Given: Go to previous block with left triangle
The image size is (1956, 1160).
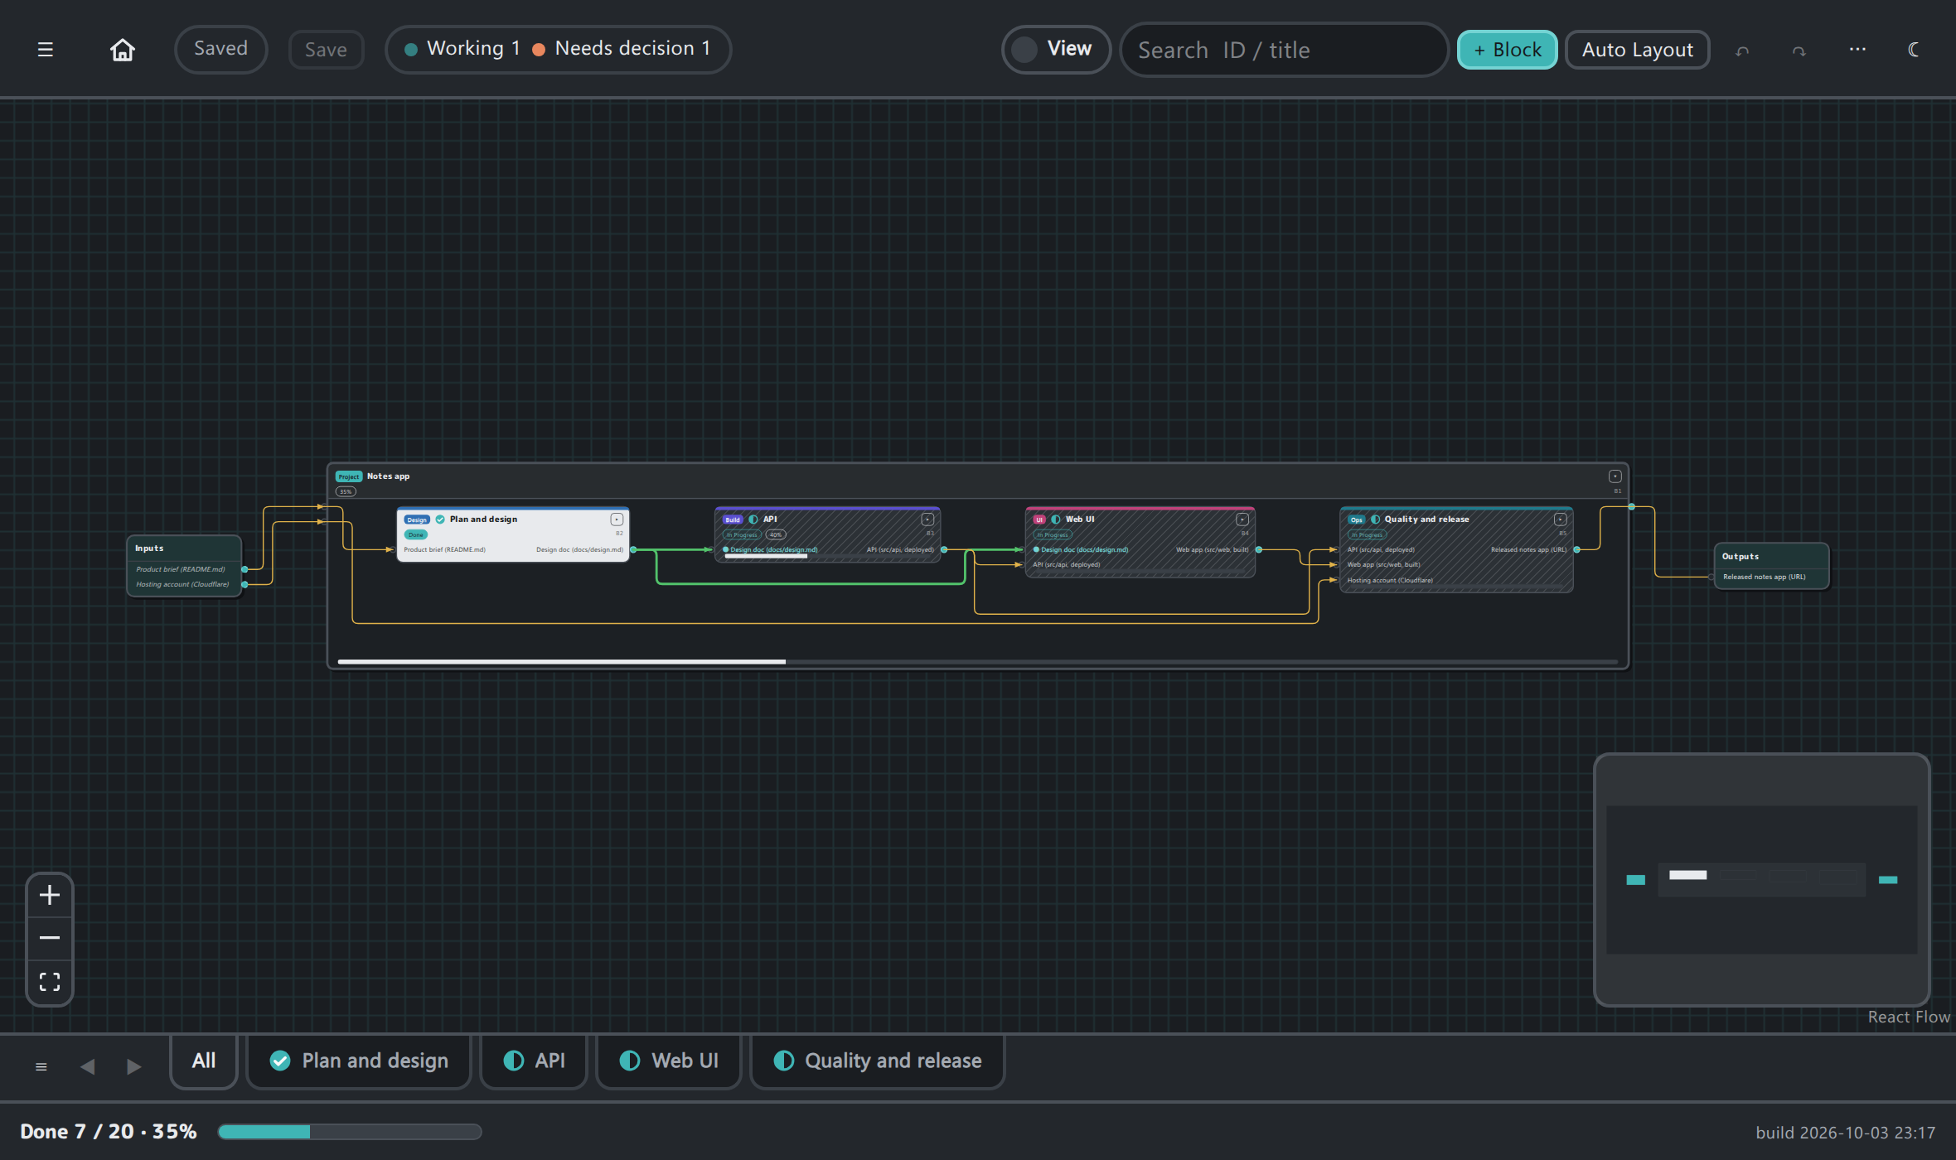Looking at the screenshot, I should pos(87,1066).
